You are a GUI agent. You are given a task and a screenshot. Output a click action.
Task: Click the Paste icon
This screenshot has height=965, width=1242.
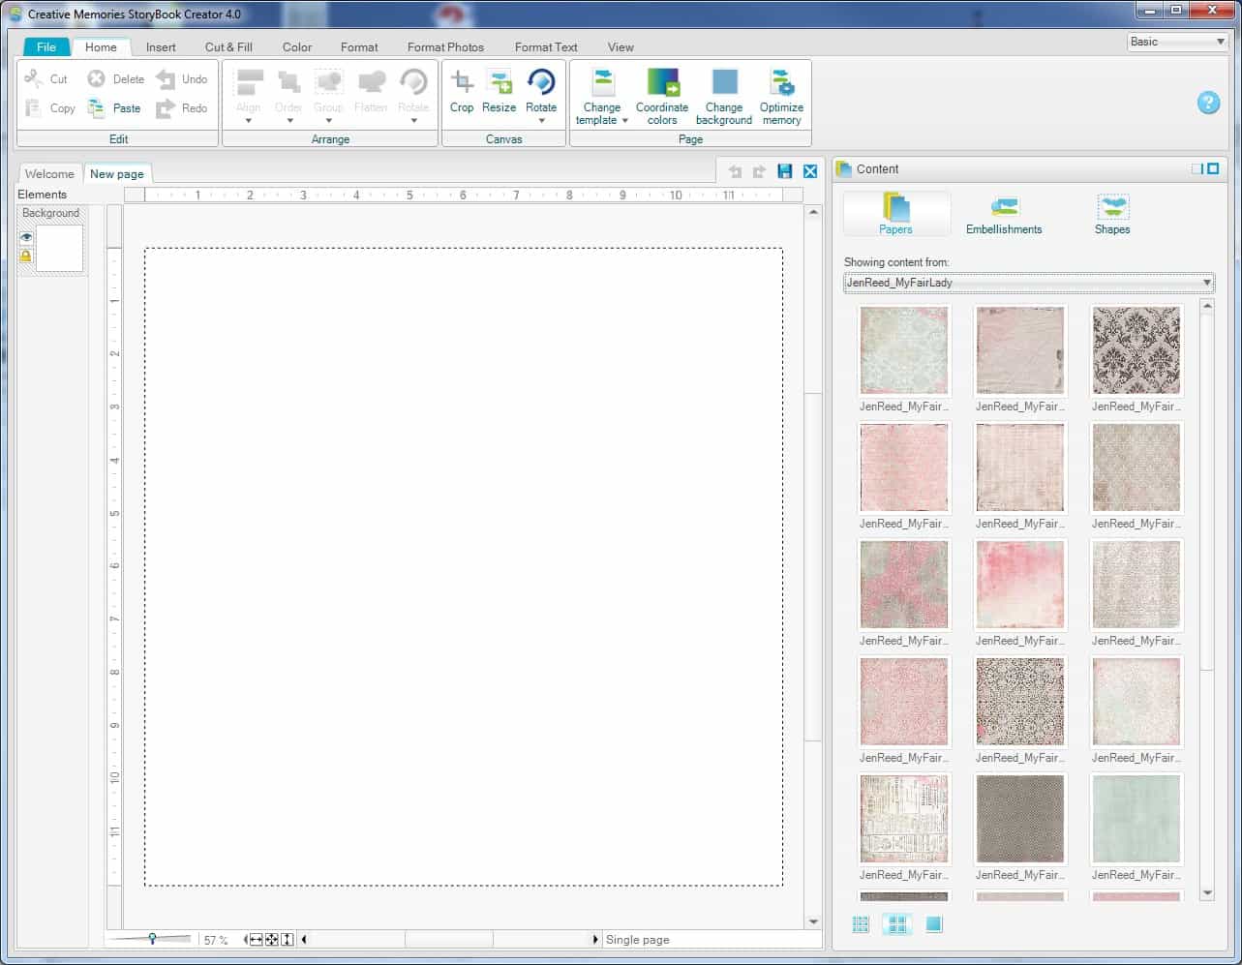coord(97,107)
